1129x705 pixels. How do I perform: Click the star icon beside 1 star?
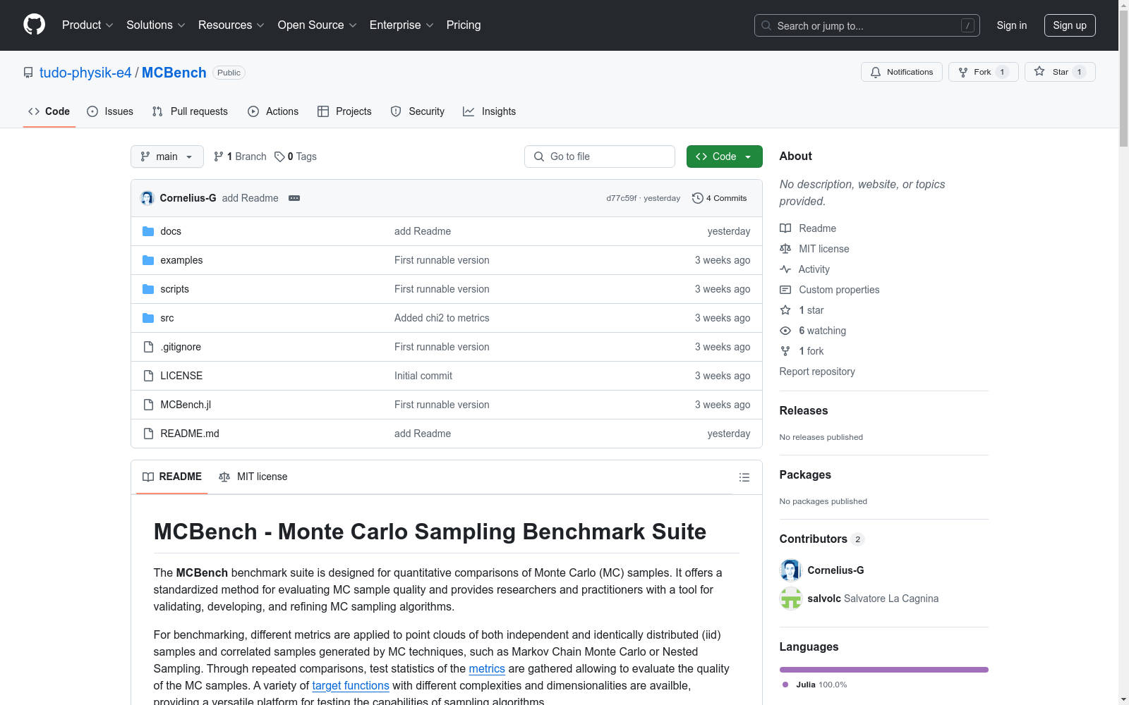[785, 310]
